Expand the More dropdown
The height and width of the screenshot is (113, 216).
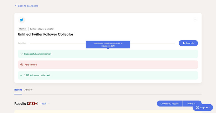pos(192,104)
